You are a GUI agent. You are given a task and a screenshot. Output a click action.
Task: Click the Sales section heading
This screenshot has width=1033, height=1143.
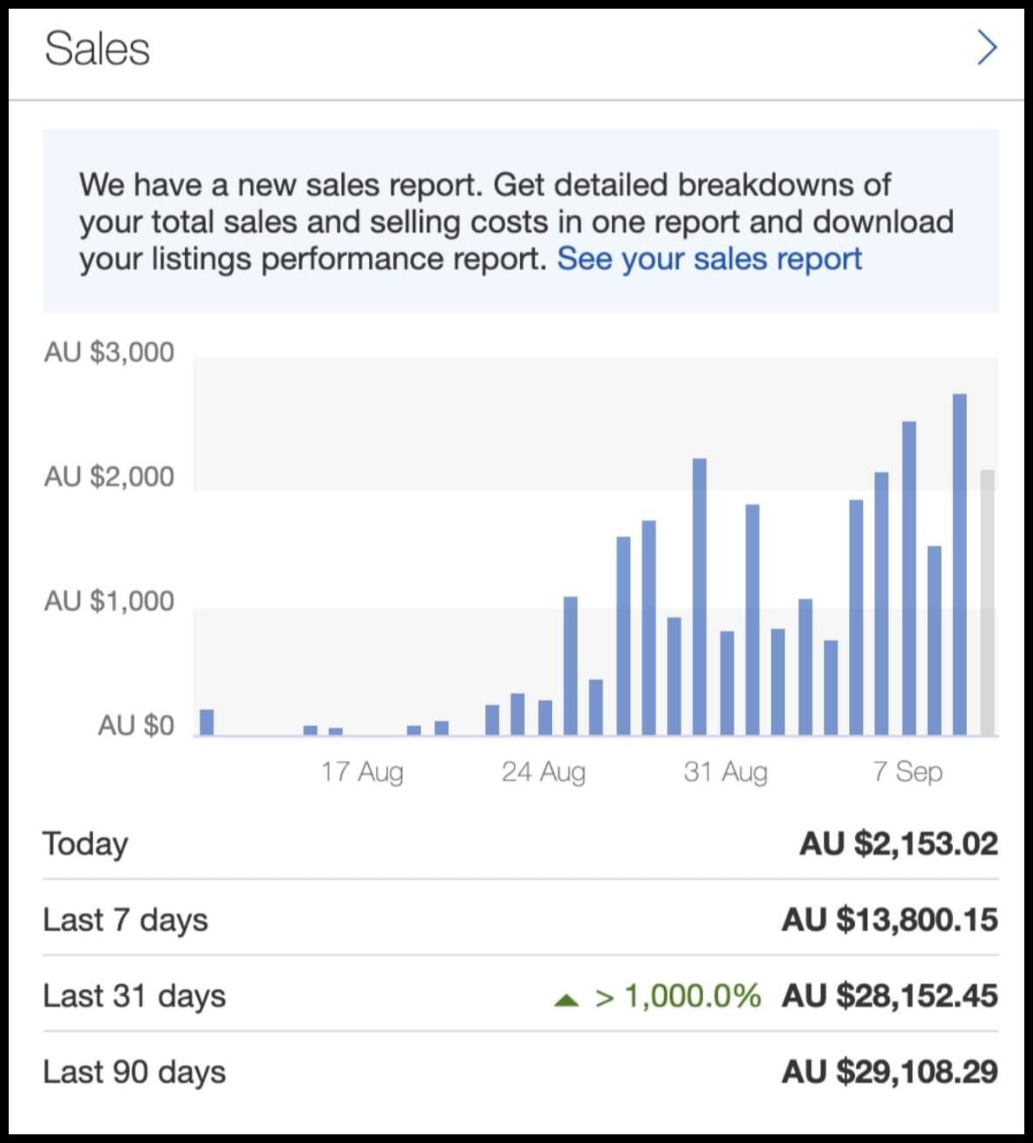tap(97, 49)
